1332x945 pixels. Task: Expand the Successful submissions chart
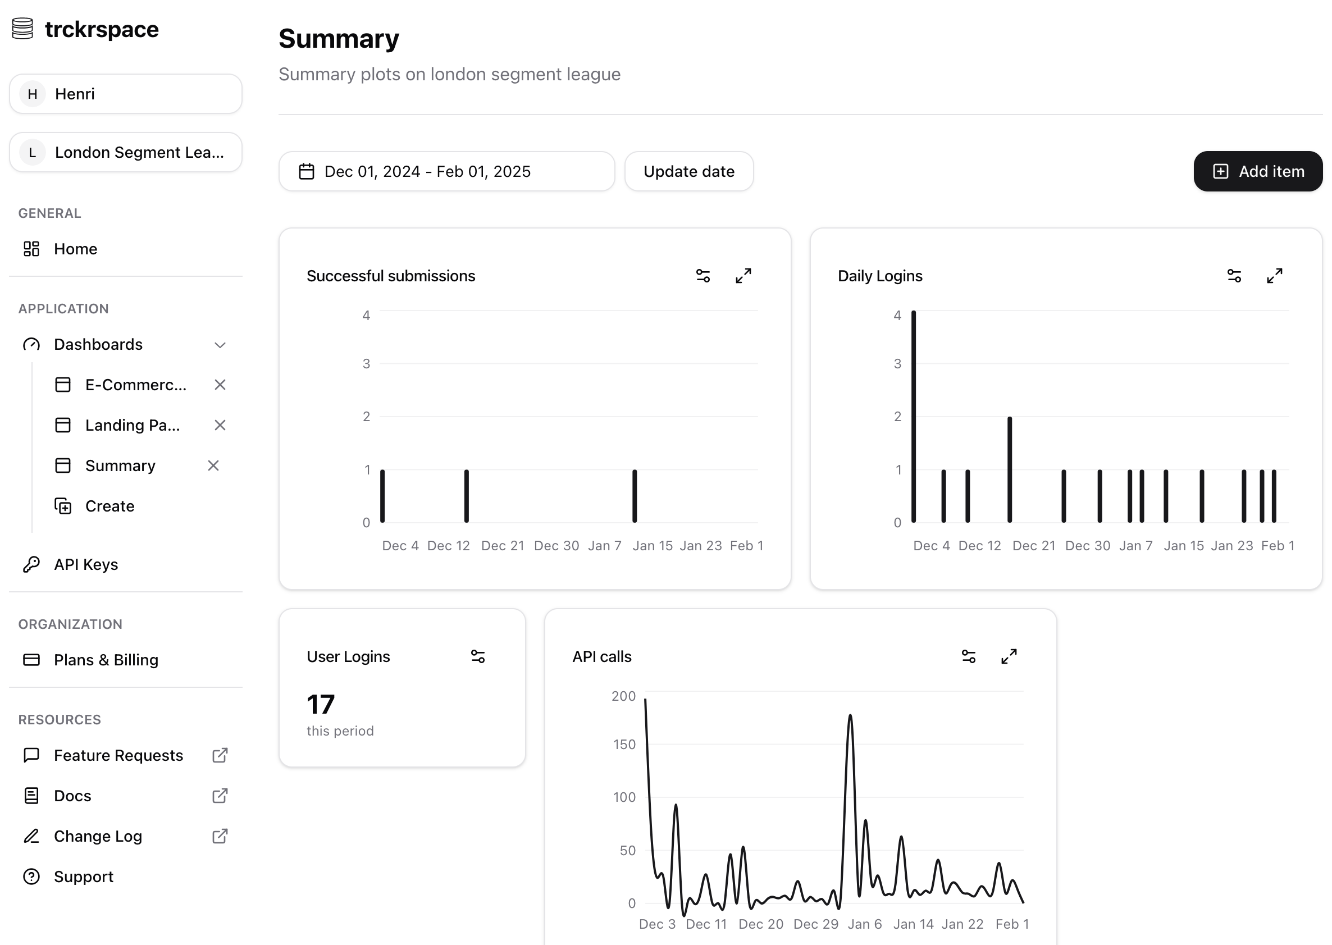742,276
